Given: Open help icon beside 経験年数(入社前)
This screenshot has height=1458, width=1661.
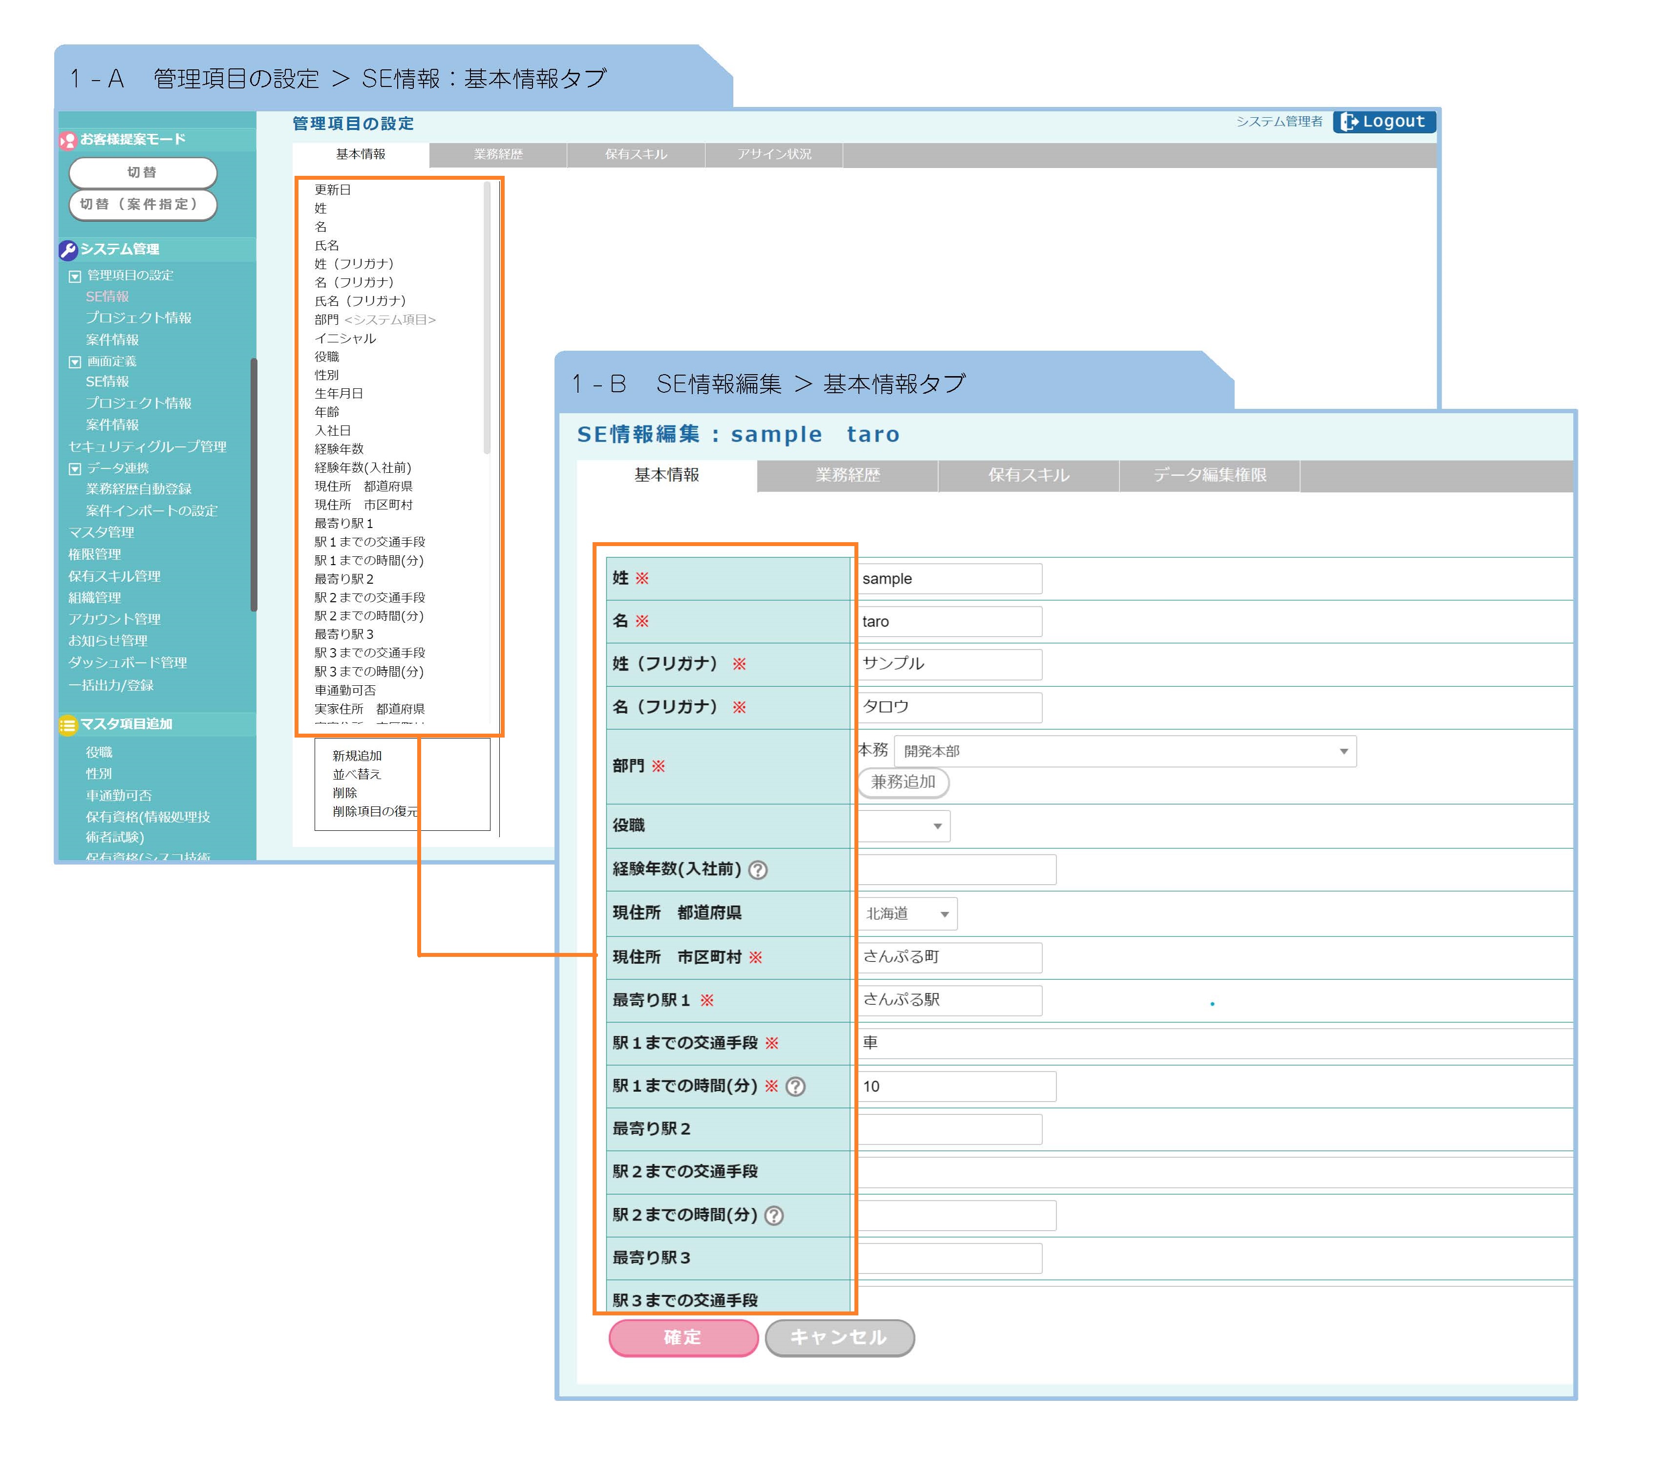Looking at the screenshot, I should click(757, 871).
